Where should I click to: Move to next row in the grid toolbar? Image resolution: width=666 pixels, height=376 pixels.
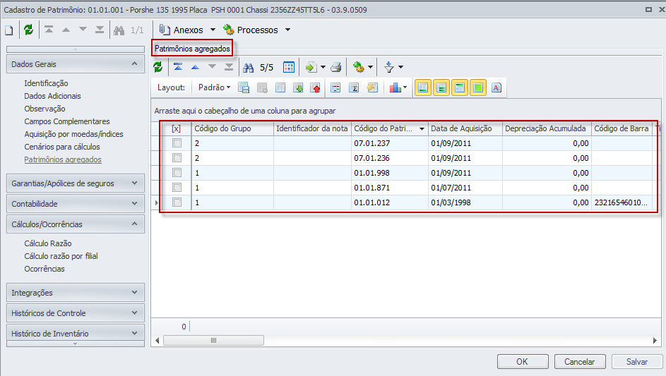click(212, 67)
